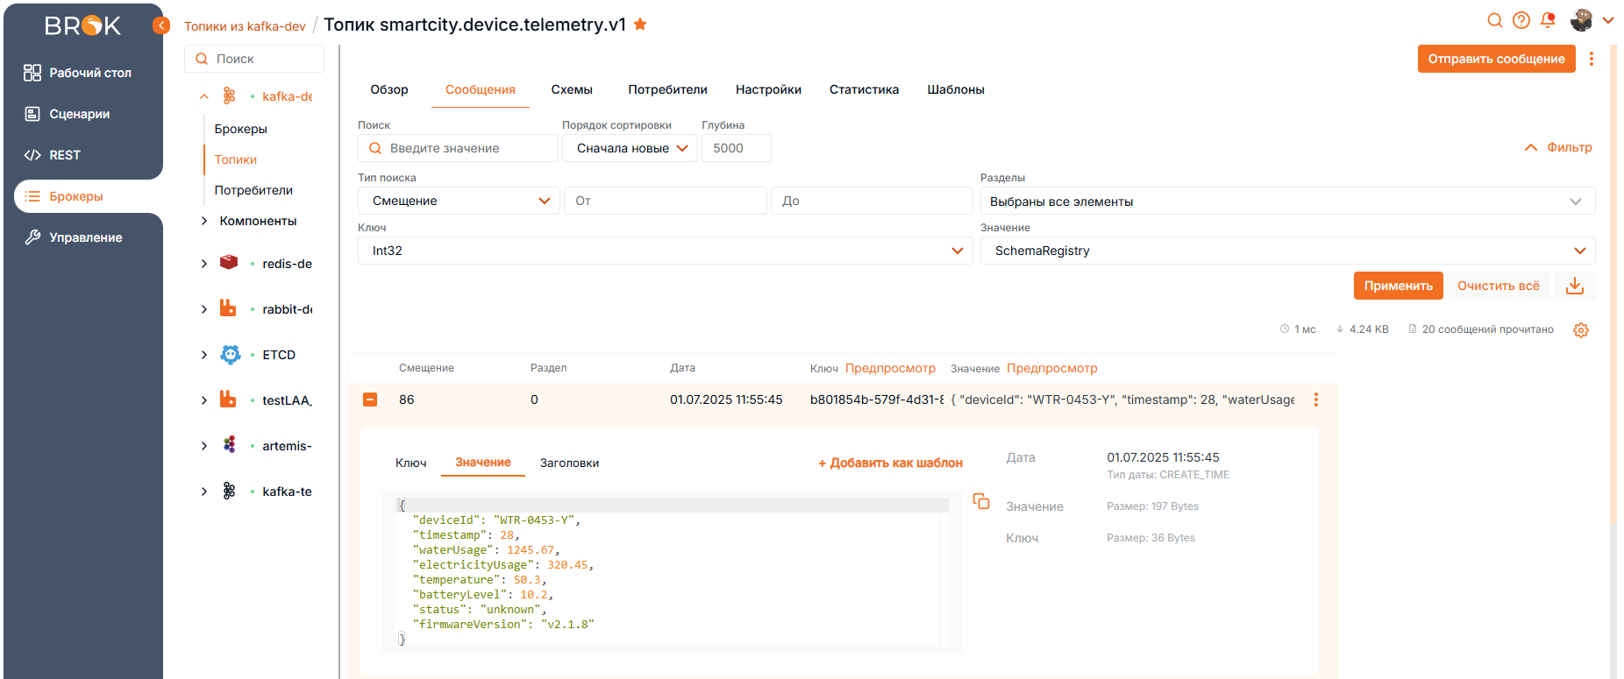The image size is (1624, 679).
Task: Open table settings gear icon
Action: pos(1581,330)
